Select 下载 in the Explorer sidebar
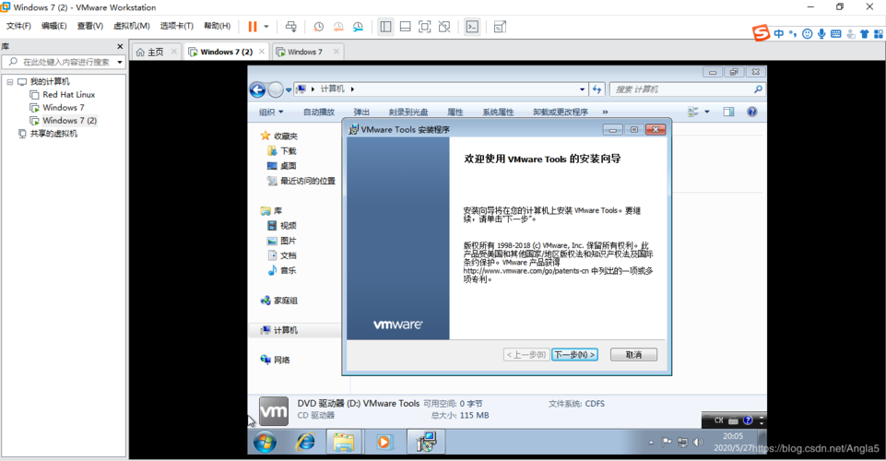Image resolution: width=886 pixels, height=461 pixels. click(x=289, y=151)
